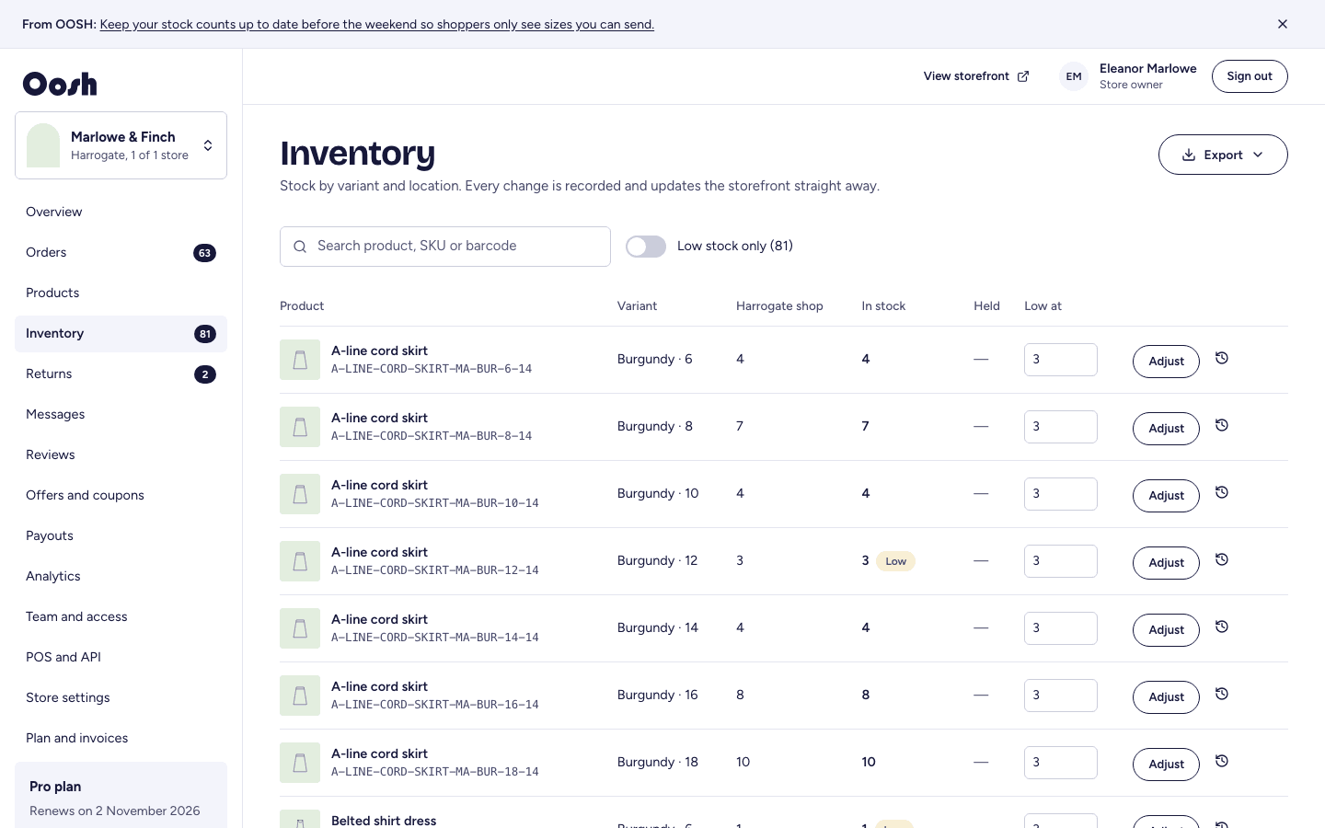The width and height of the screenshot is (1325, 828).
Task: Open stock history for Burgundy · 6
Action: tap(1222, 358)
